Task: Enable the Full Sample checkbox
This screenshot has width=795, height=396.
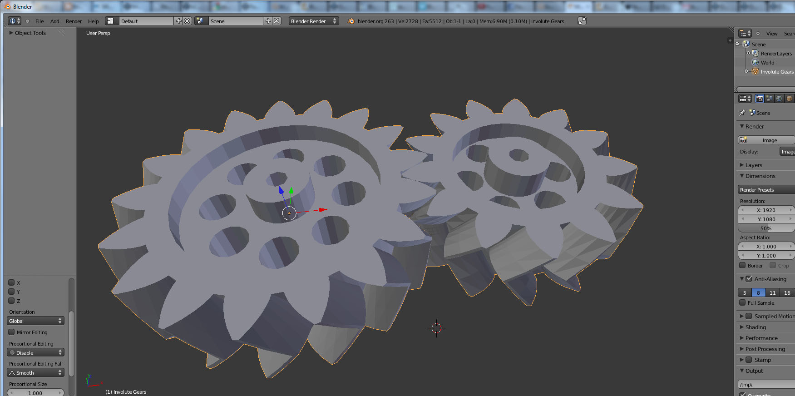Action: click(x=742, y=302)
